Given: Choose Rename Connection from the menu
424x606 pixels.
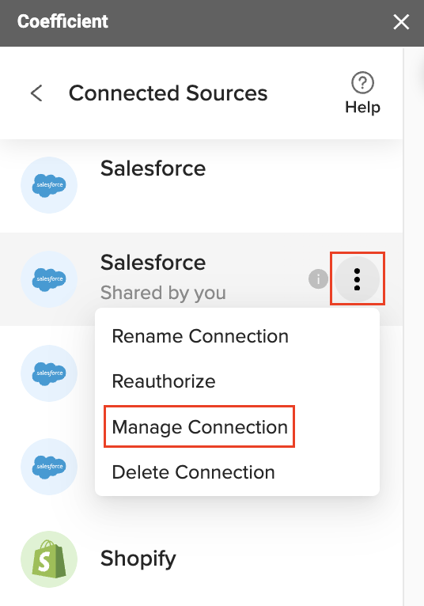Looking at the screenshot, I should tap(200, 336).
